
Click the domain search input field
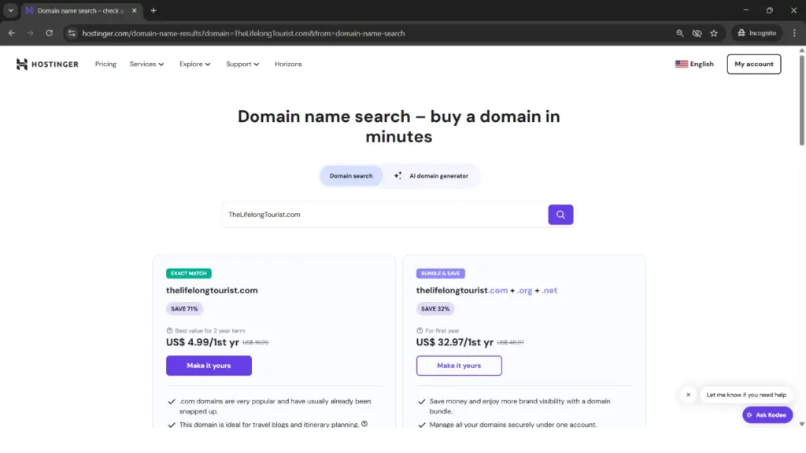pyautogui.click(x=384, y=215)
